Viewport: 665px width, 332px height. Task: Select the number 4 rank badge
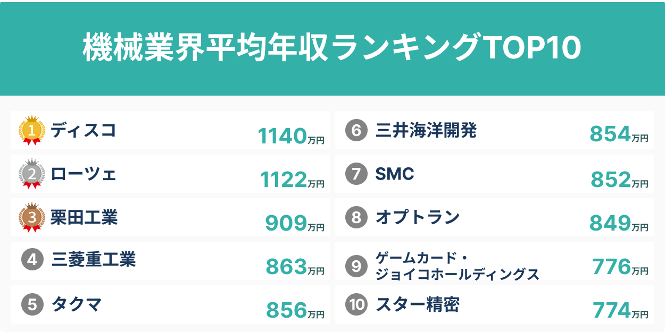click(32, 260)
